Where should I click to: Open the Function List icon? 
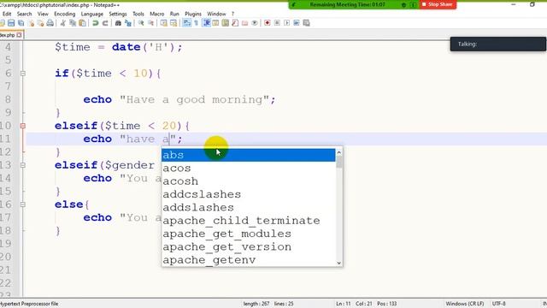pos(235,23)
